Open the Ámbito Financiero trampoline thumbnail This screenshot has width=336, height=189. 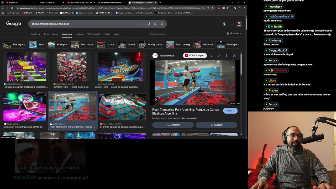[x=26, y=67]
